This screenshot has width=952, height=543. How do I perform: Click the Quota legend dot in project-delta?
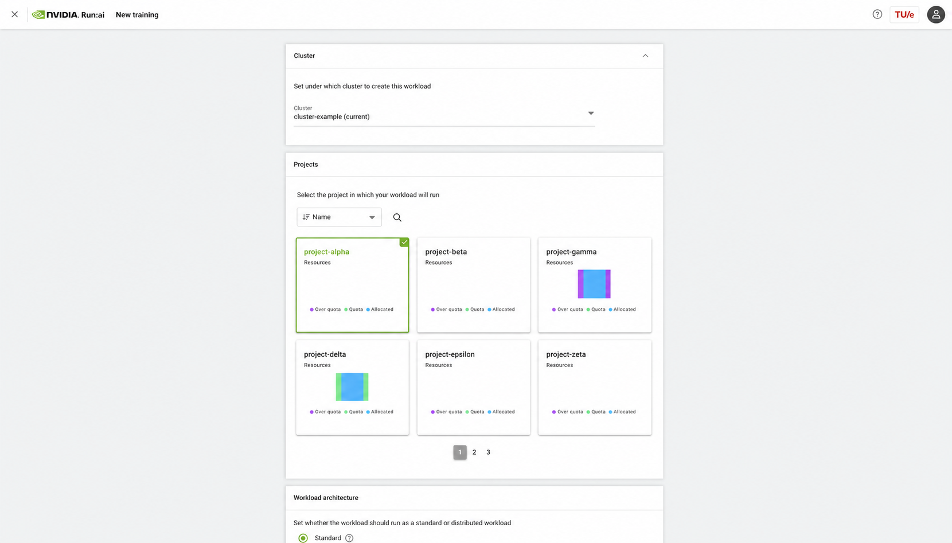tap(346, 412)
